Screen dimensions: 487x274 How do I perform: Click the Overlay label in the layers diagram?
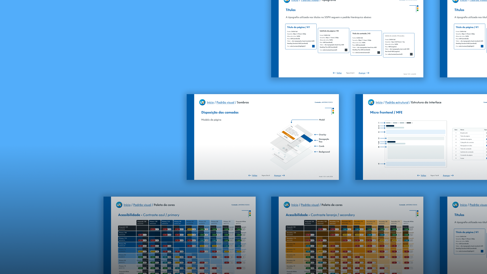coord(323,135)
